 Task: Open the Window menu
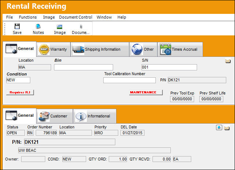pyautogui.click(x=104, y=17)
